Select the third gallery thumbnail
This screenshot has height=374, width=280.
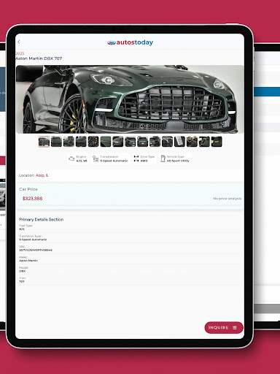(69, 142)
